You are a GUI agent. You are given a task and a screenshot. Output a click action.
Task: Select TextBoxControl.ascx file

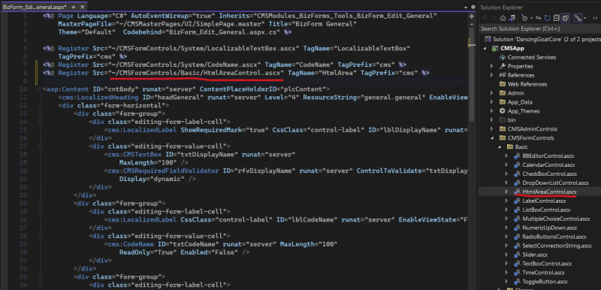click(547, 264)
